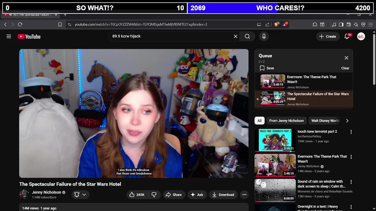Open Brave VPN shield icon
Screen dimensions: 376x211
point(363,25)
